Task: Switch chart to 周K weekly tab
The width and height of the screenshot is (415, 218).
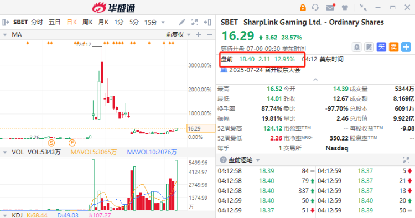Action: (87, 22)
